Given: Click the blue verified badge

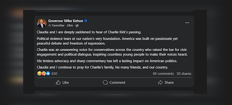Looking at the screenshot, I should point(86,21).
